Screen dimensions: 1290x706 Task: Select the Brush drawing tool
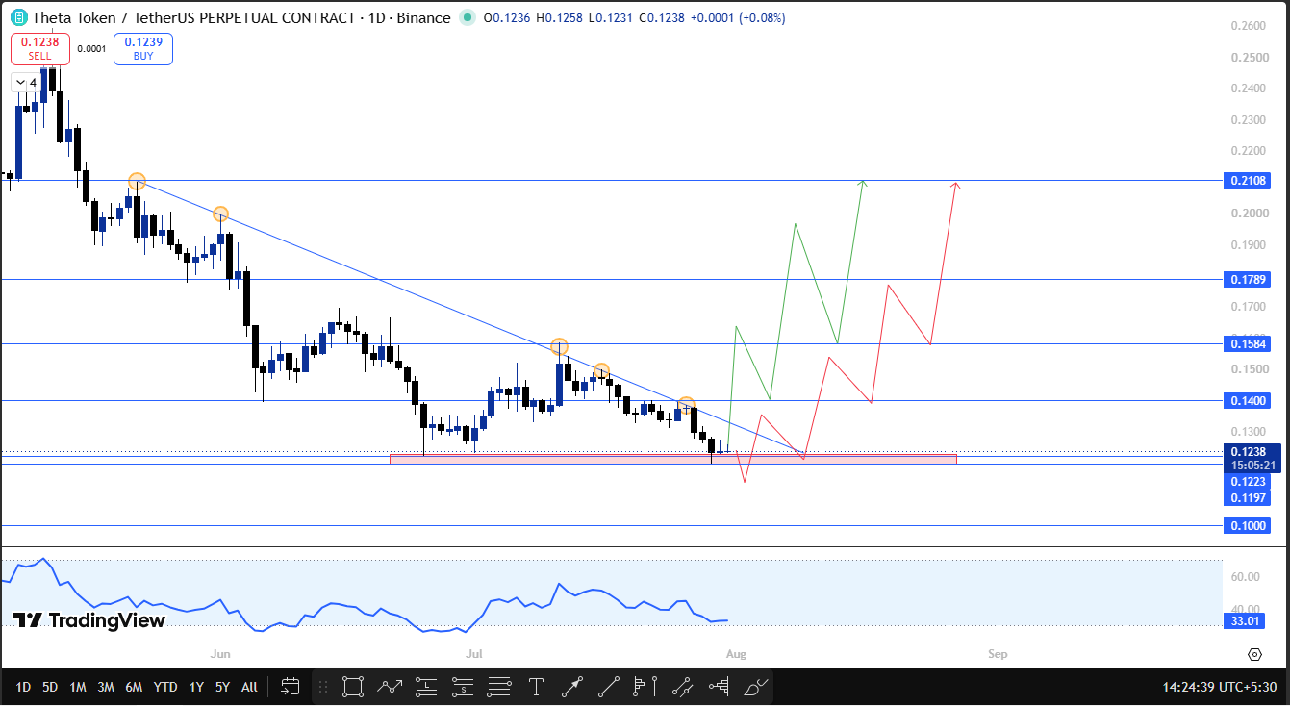click(x=755, y=687)
